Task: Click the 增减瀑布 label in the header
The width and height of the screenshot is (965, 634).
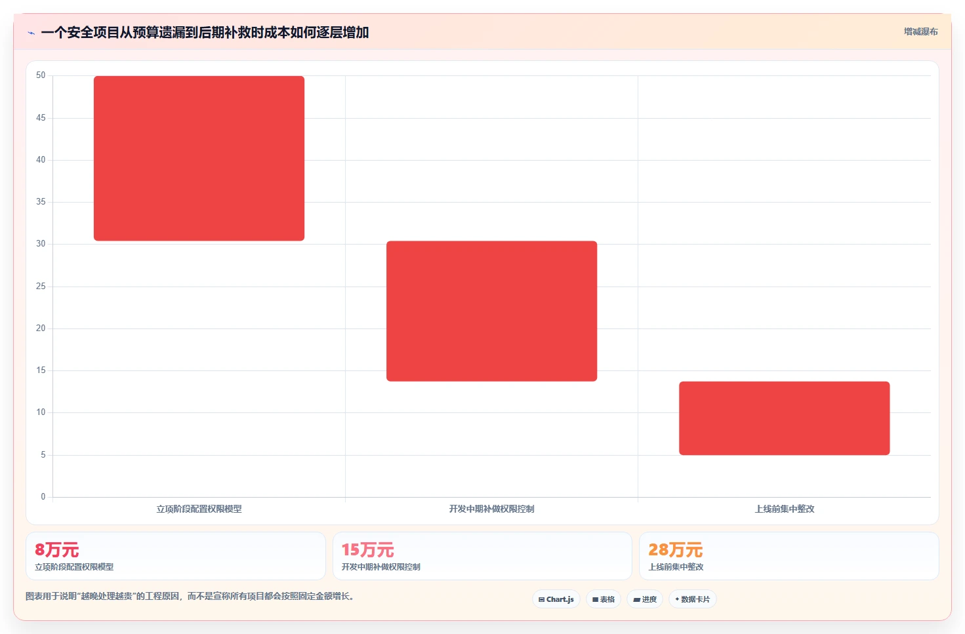Action: 920,31
